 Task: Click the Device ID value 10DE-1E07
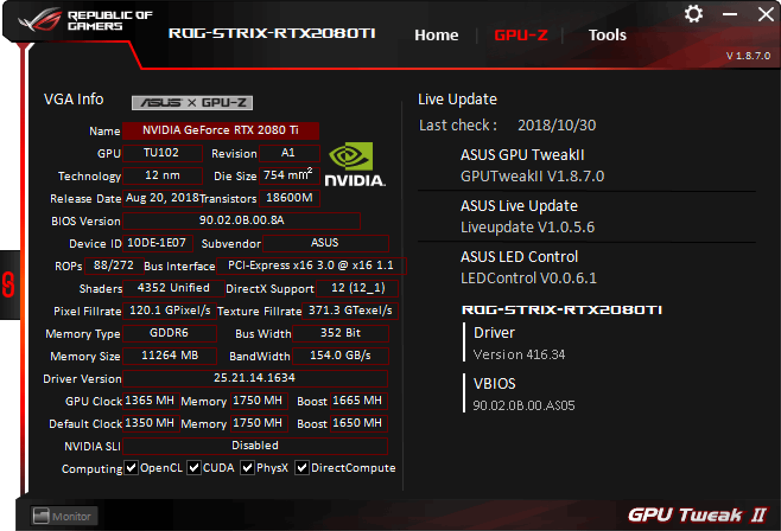click(157, 243)
